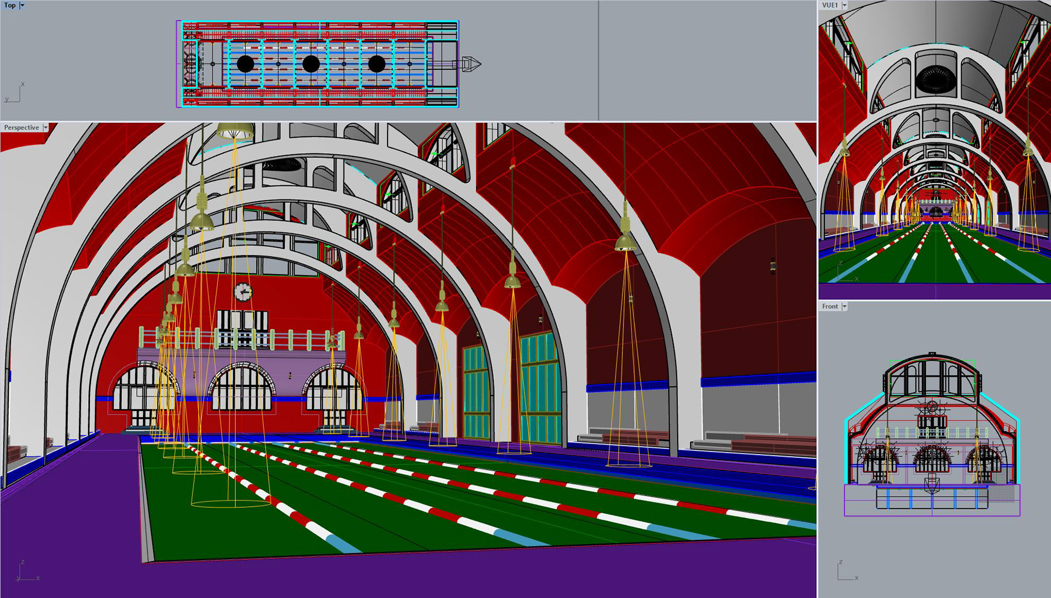Open the VUE1 viewport dropdown arrow
Image resolution: width=1051 pixels, height=598 pixels.
(845, 5)
